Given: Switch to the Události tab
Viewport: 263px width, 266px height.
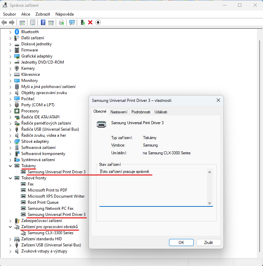Looking at the screenshot, I should click(x=161, y=112).
